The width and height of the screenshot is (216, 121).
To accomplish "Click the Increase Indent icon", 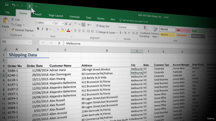I will [92, 31].
